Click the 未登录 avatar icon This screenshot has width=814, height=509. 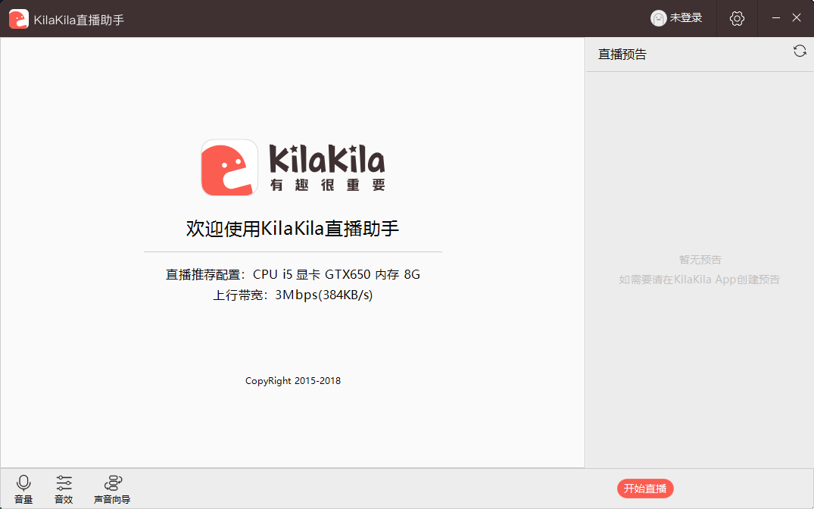tap(658, 18)
